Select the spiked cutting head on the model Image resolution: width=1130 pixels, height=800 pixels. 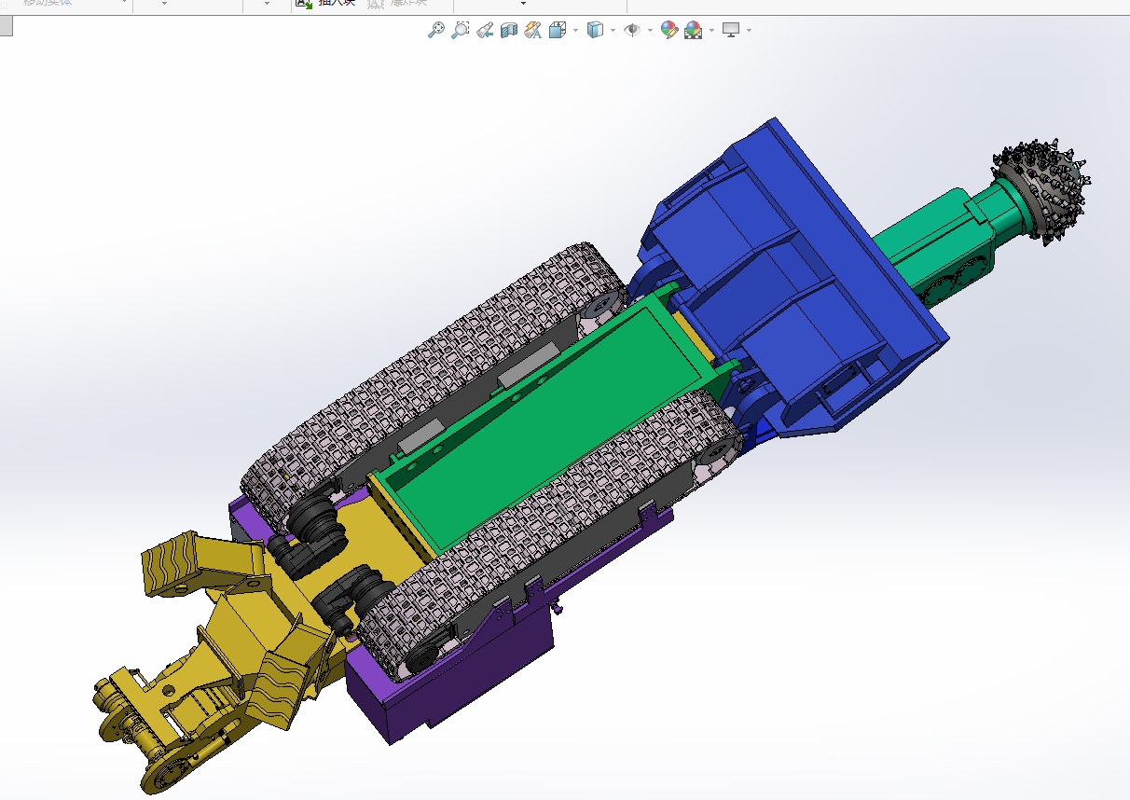[1041, 191]
